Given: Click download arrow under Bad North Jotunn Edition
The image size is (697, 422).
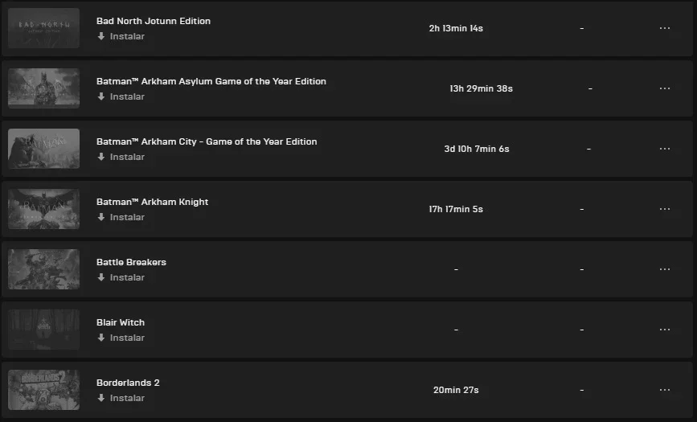Looking at the screenshot, I should click(x=101, y=36).
